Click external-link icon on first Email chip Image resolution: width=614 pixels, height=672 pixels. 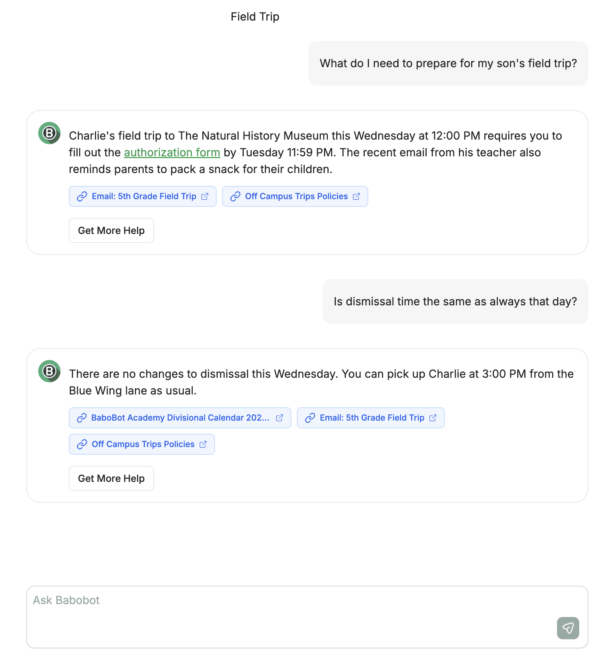(205, 196)
